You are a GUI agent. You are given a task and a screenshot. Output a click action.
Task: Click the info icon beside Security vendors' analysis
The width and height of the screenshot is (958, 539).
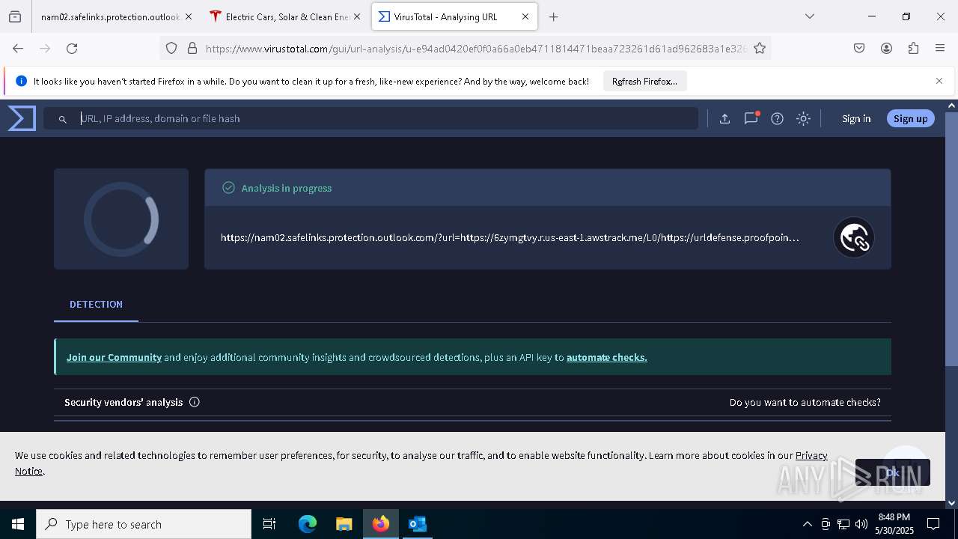coord(195,402)
